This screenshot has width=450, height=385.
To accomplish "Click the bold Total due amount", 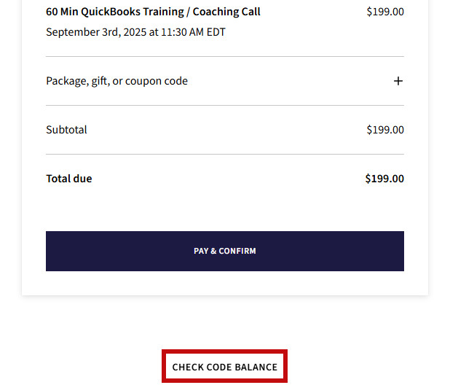I will point(384,179).
